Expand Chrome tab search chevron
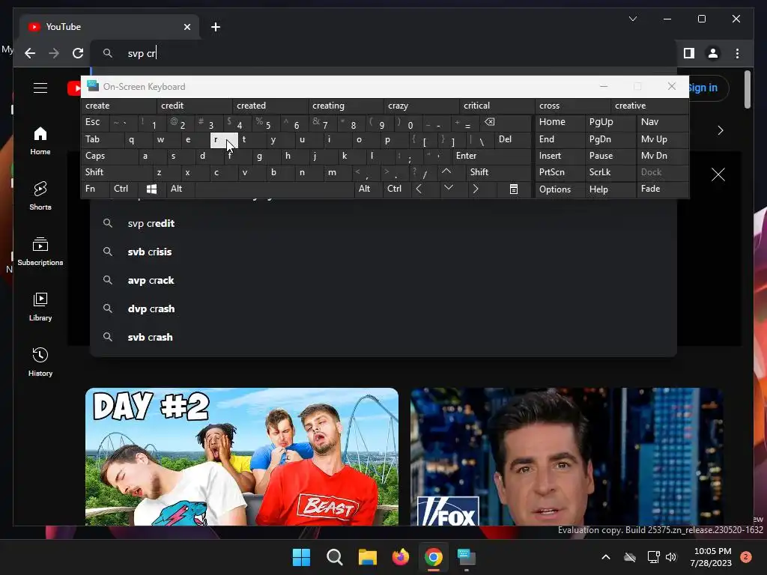 click(x=632, y=19)
